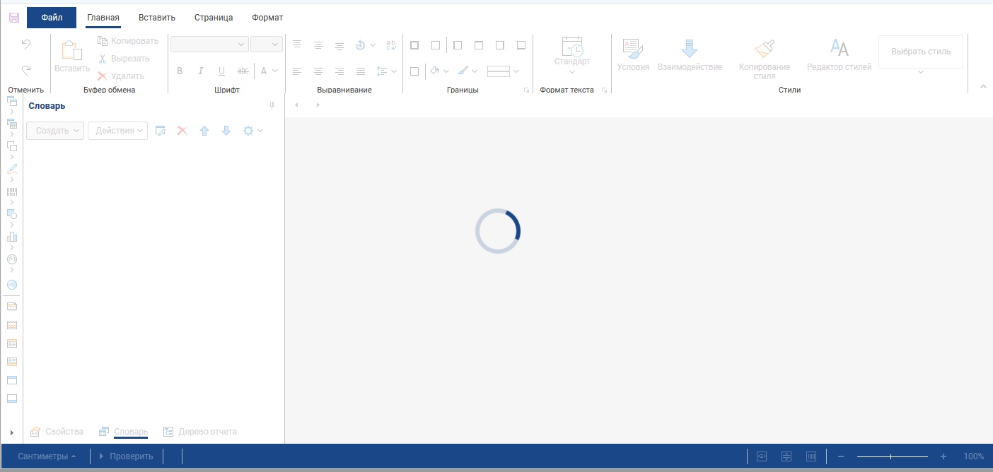993x472 pixels.
Task: Pin the Словарь panel
Action: (272, 105)
